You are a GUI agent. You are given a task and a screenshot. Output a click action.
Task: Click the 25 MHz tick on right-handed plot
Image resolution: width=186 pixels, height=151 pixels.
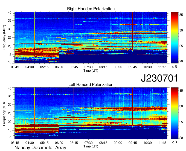pyautogui.click(x=10, y=37)
